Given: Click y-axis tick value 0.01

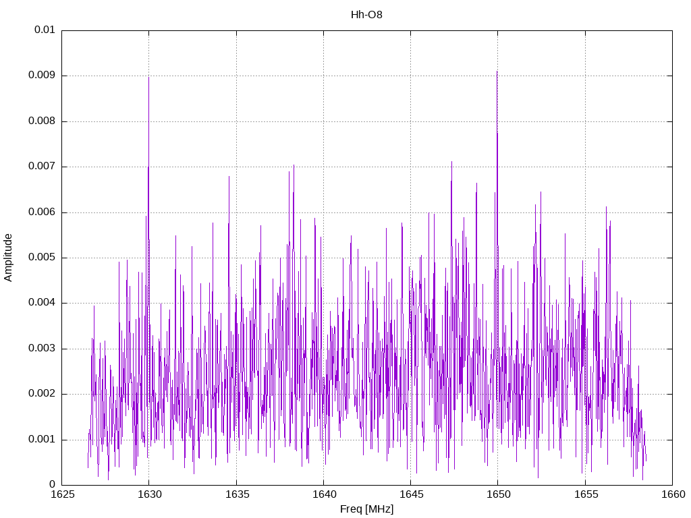Looking at the screenshot, I should (45, 30).
